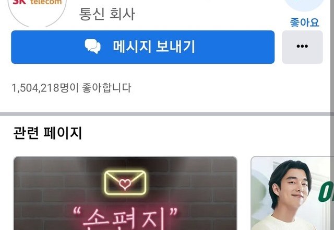Select the 관련 페이지 section heading
334x230 pixels.
47,133
